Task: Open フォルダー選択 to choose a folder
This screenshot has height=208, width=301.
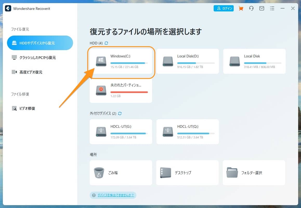Action: [254, 173]
